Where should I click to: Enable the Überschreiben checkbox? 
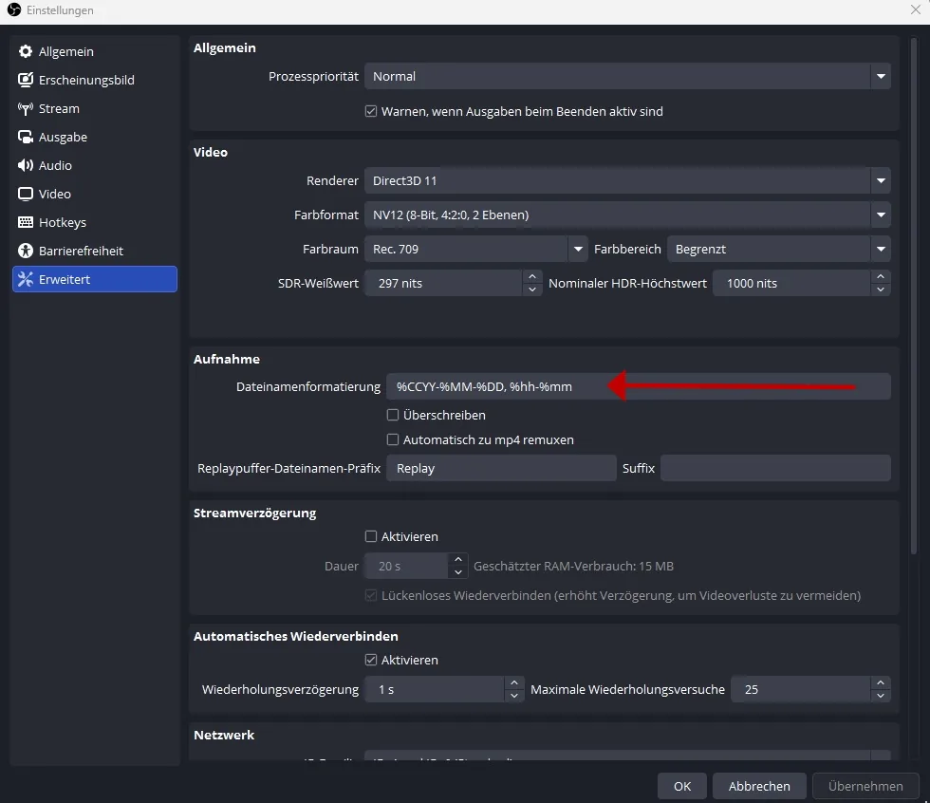(393, 415)
